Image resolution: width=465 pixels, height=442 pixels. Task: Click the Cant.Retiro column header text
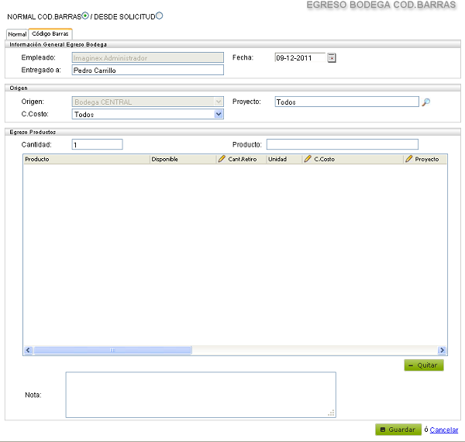(x=243, y=159)
